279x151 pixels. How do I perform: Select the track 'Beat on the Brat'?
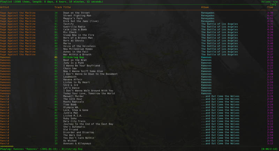click(75, 60)
